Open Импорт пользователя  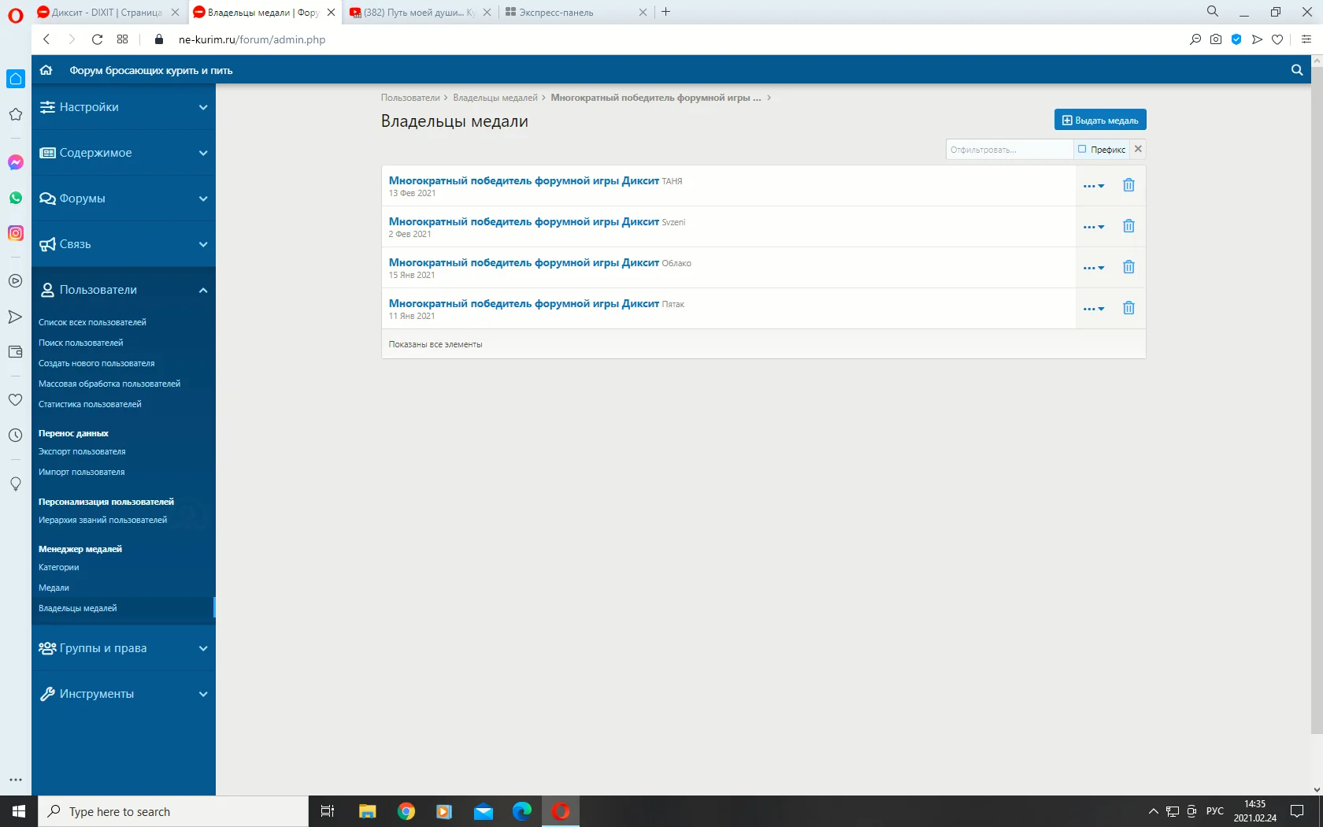pos(82,472)
